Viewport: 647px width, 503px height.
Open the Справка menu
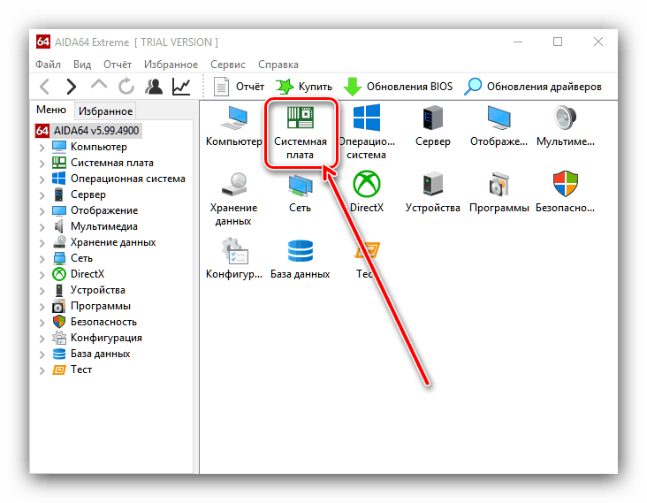click(x=278, y=65)
